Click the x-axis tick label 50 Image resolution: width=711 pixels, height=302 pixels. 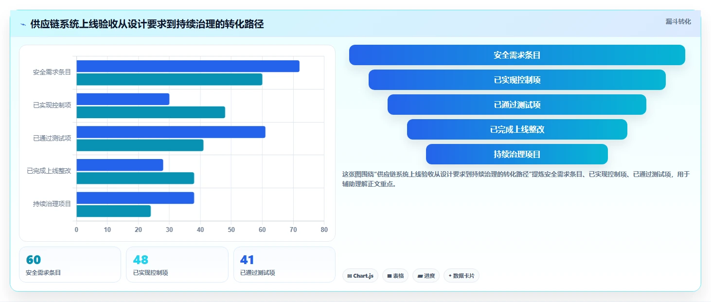pos(231,230)
